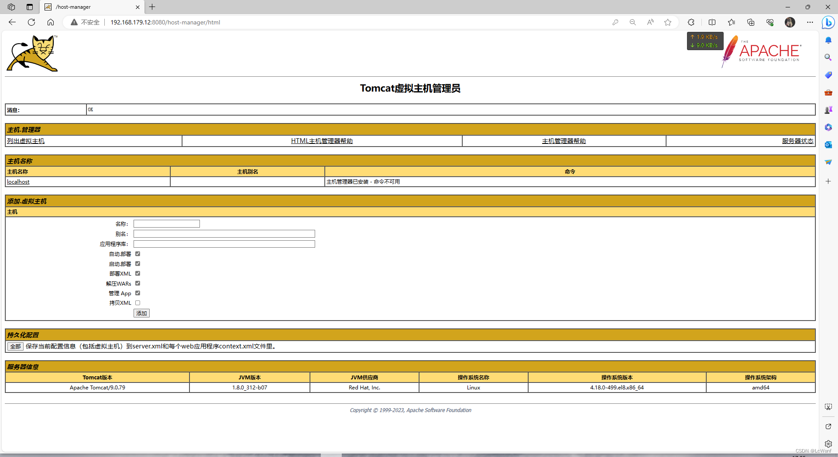
Task: Uncheck the 部署XML checkbox
Action: [137, 273]
